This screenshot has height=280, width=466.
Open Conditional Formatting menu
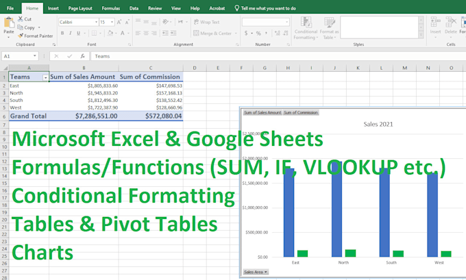pos(306,29)
